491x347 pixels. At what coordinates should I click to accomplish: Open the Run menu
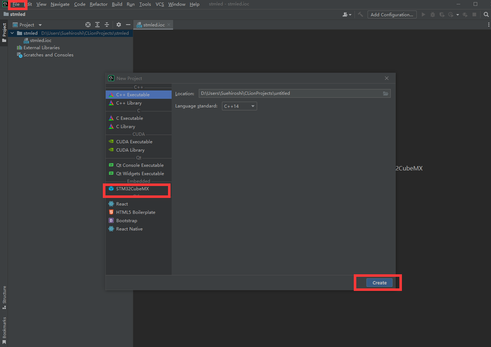pos(131,4)
